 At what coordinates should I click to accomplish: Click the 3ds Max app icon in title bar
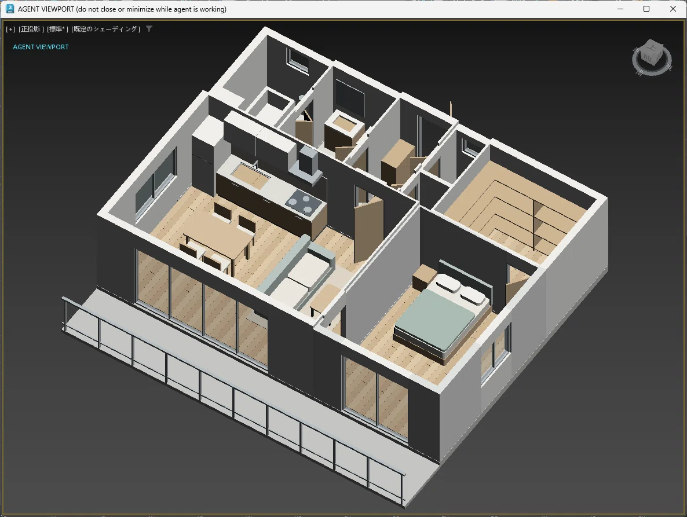pyautogui.click(x=10, y=9)
